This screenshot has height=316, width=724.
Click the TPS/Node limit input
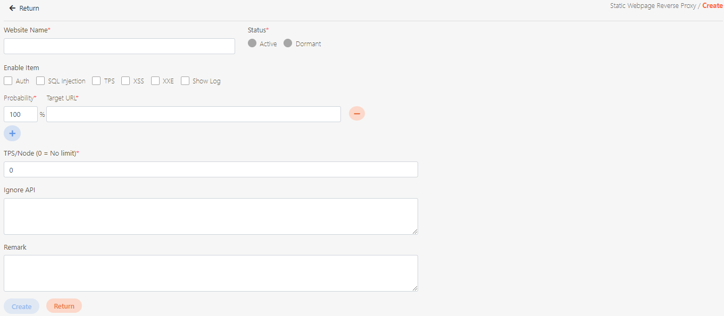pyautogui.click(x=211, y=169)
